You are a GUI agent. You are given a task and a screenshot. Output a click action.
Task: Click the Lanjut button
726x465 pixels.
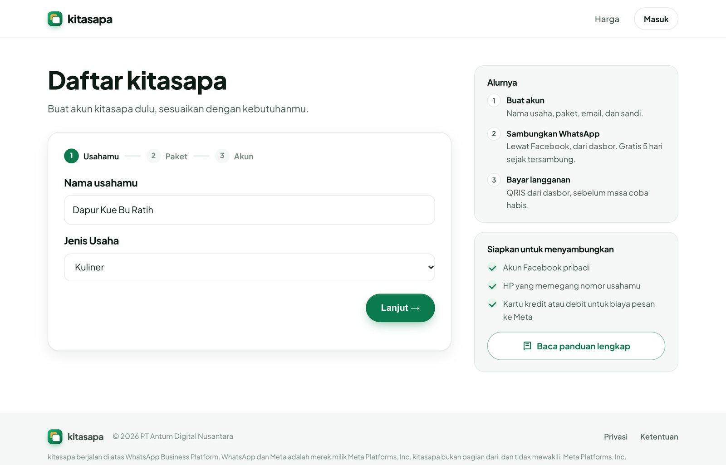[400, 308]
